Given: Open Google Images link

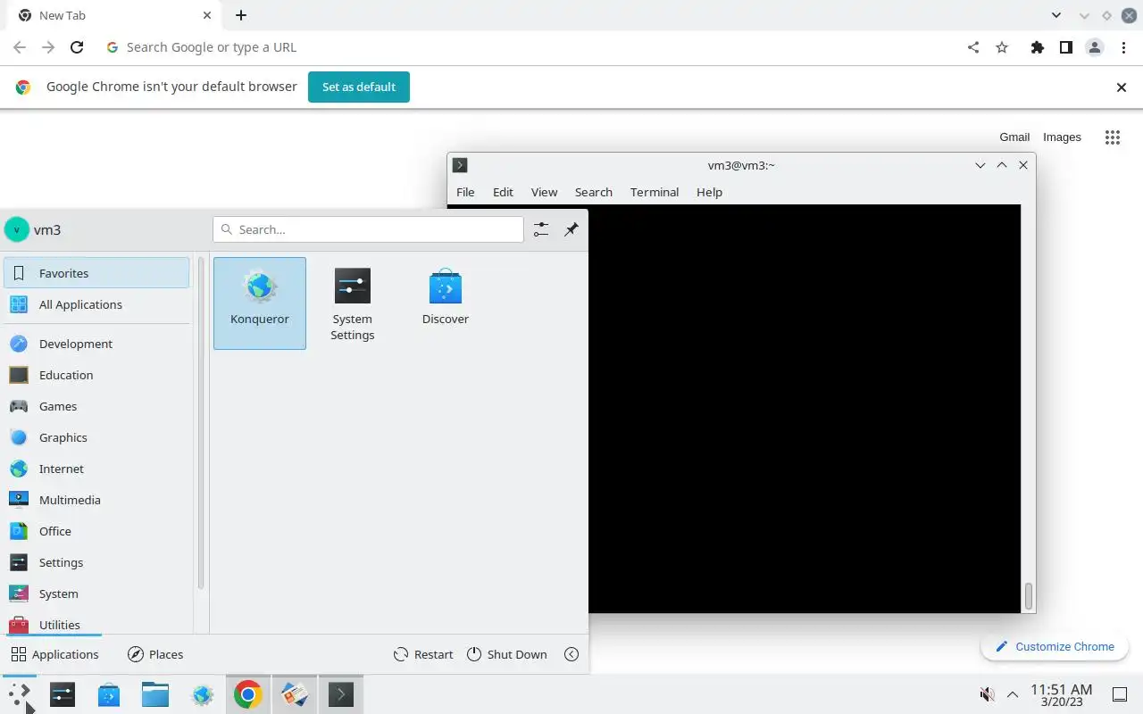Looking at the screenshot, I should point(1062,137).
